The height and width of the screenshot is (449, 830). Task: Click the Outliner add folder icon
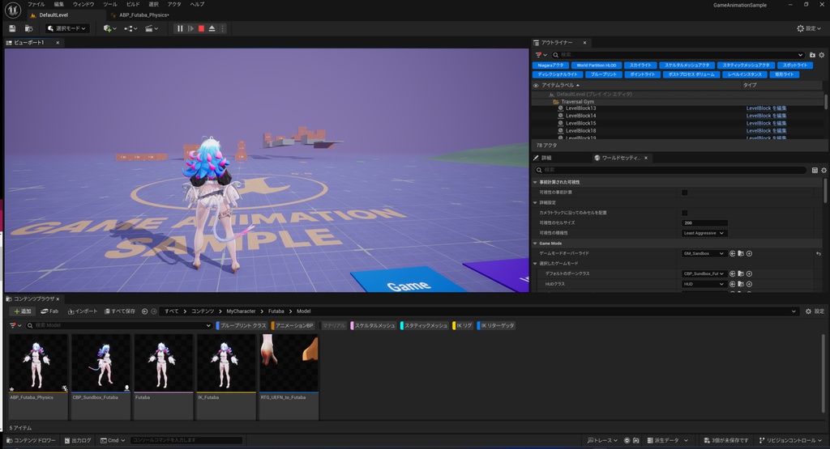tap(812, 55)
